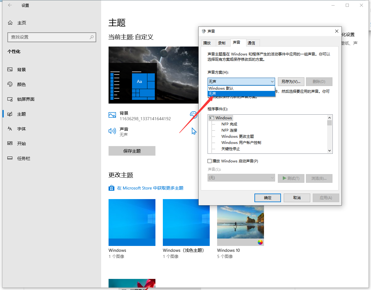Select NFP 连接 in program events
Screen dimensions: 371x290
(x=229, y=130)
